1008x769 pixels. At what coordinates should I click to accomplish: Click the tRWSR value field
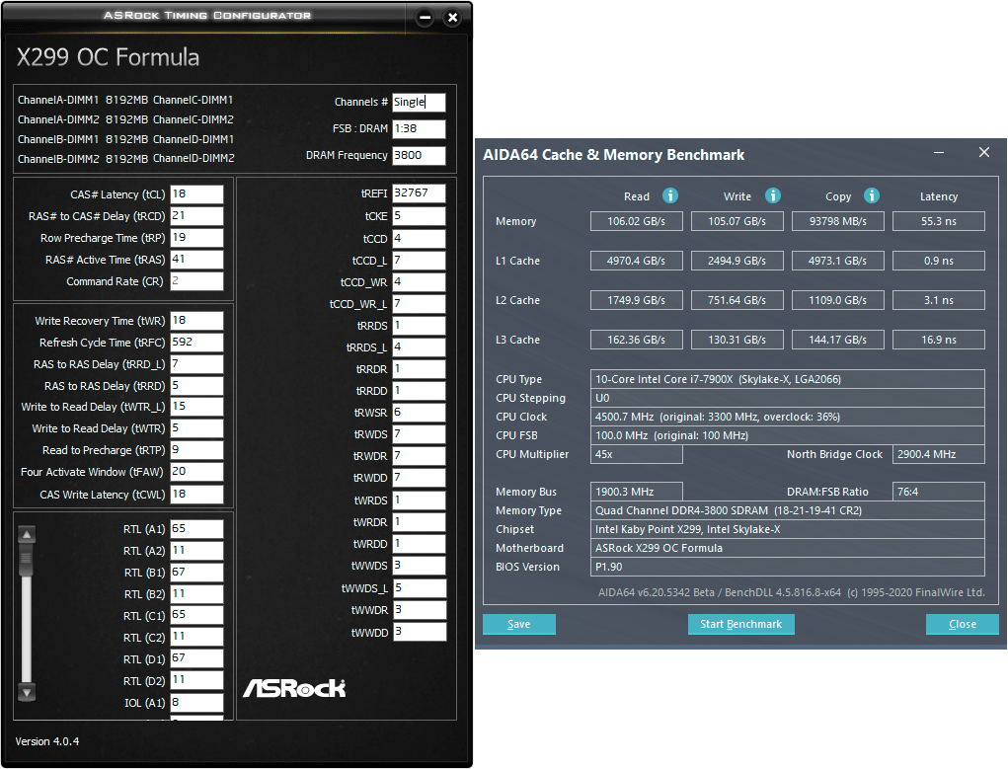click(x=419, y=413)
